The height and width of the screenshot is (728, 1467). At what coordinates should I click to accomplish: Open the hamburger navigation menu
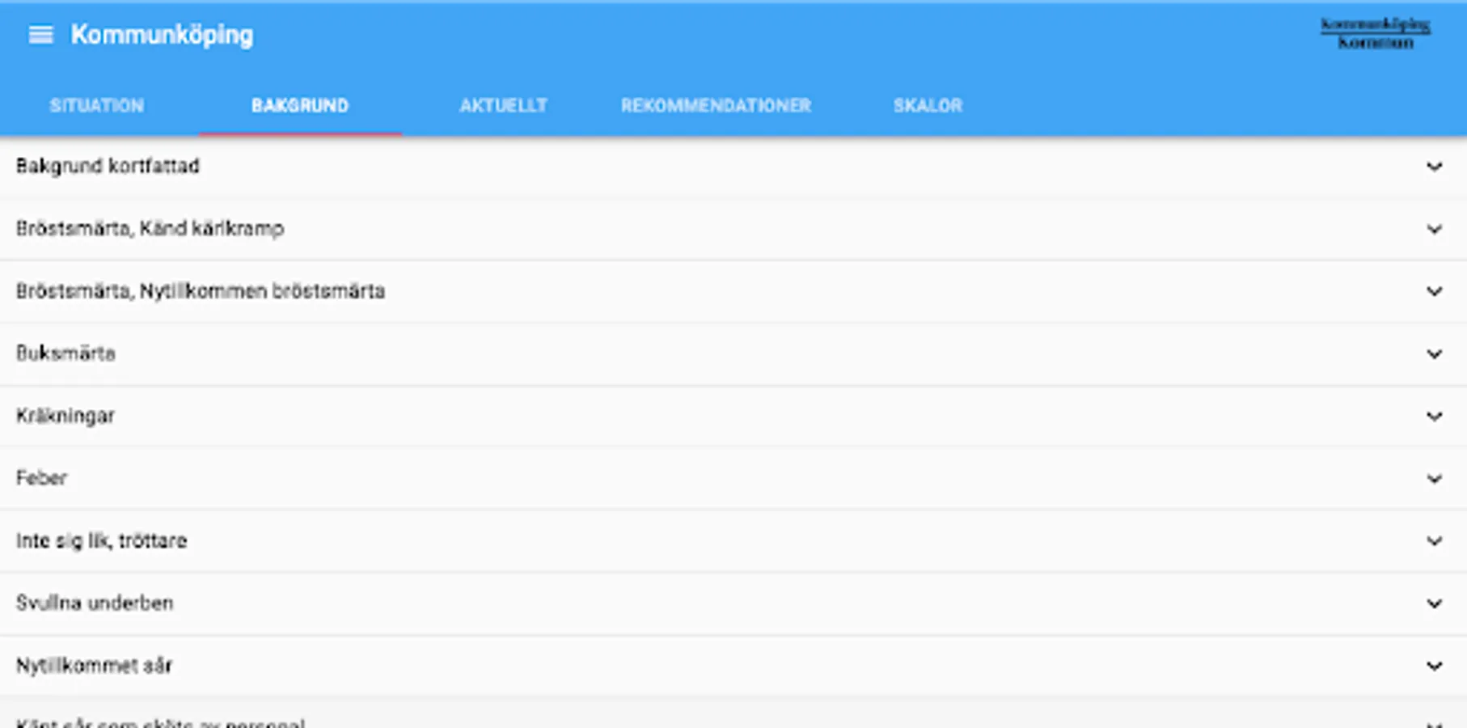tap(40, 35)
